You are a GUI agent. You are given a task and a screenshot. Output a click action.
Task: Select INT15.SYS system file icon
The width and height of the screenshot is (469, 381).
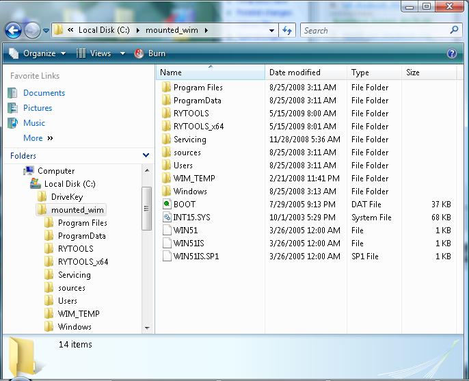167,218
